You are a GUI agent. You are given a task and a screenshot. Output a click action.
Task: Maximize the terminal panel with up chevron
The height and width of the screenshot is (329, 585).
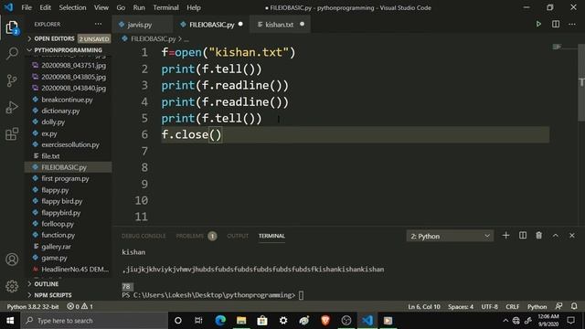click(x=556, y=236)
